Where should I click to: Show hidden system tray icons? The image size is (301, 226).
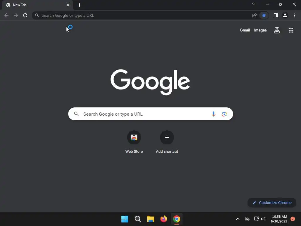point(238,219)
